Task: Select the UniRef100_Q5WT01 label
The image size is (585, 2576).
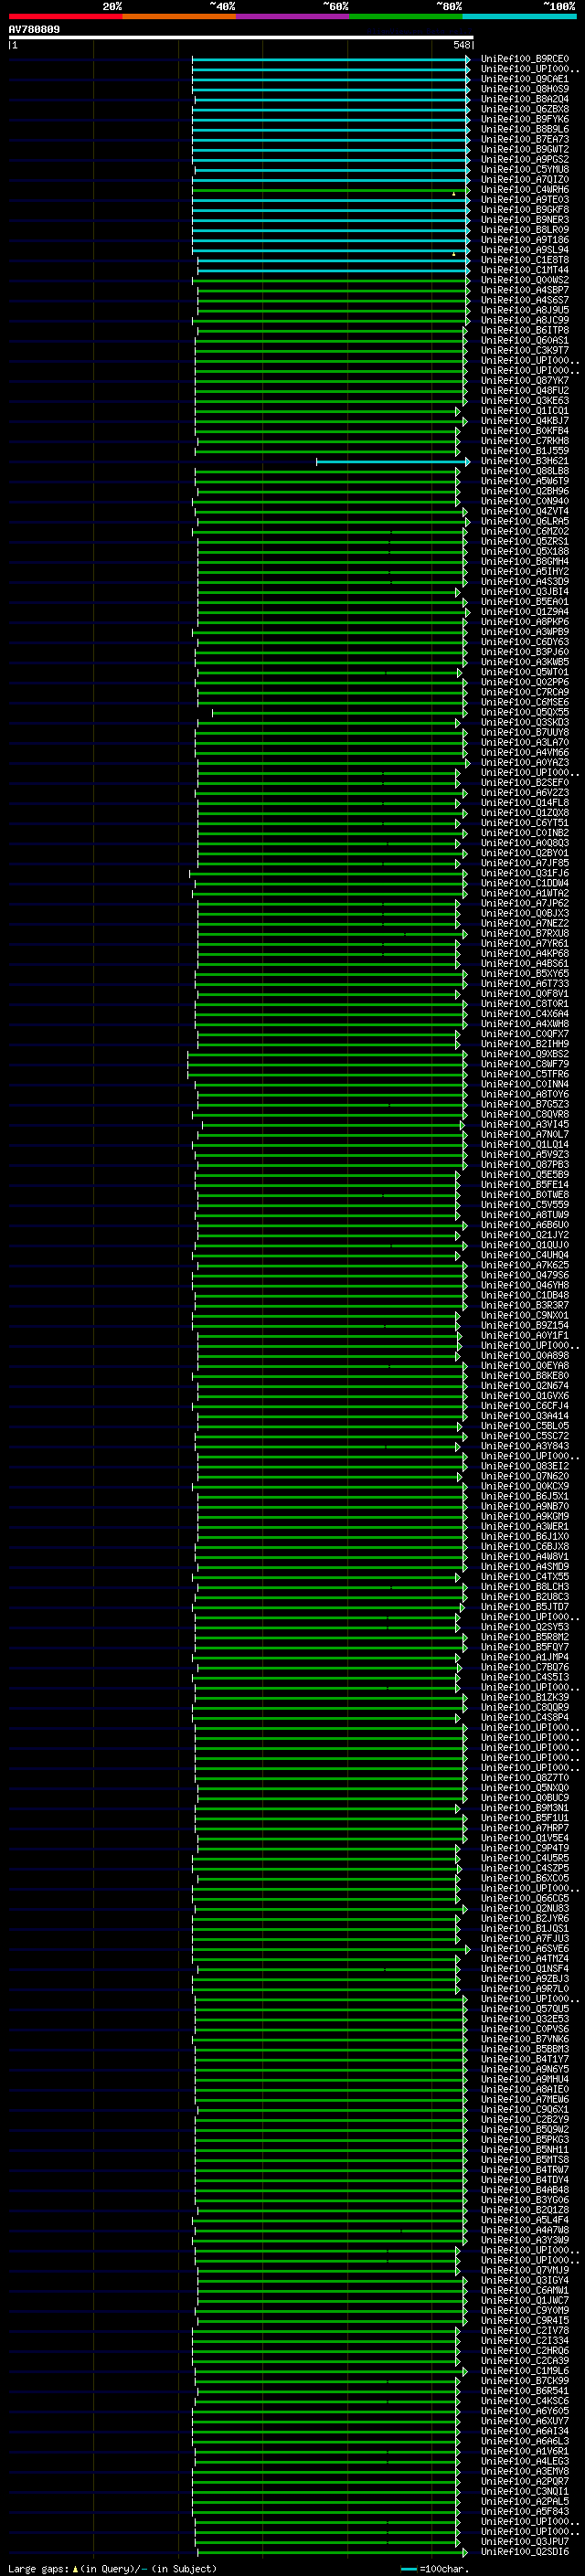Action: (524, 672)
